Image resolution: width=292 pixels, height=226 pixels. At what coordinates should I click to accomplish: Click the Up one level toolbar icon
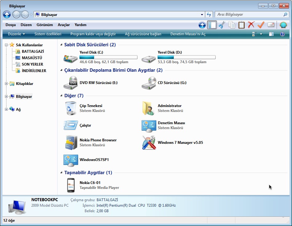click(x=202, y=25)
